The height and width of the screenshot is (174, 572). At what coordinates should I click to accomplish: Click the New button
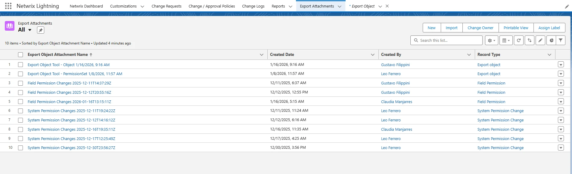click(432, 28)
